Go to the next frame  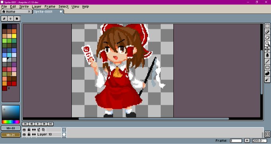[x=44, y=124]
